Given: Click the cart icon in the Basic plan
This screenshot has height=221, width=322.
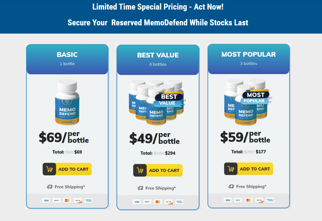Looking at the screenshot, I should (49, 169).
